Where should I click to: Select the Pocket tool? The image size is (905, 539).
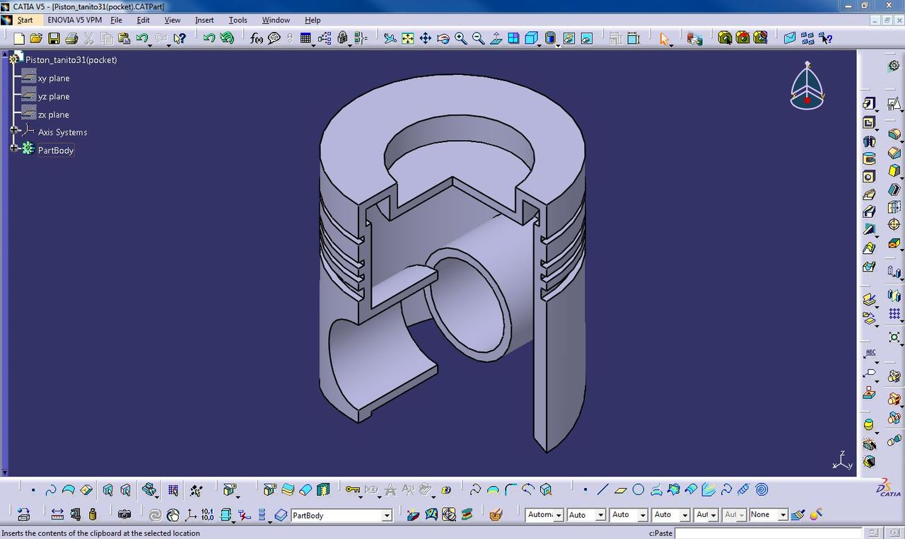869,122
